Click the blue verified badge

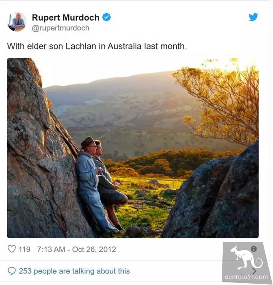tap(107, 18)
